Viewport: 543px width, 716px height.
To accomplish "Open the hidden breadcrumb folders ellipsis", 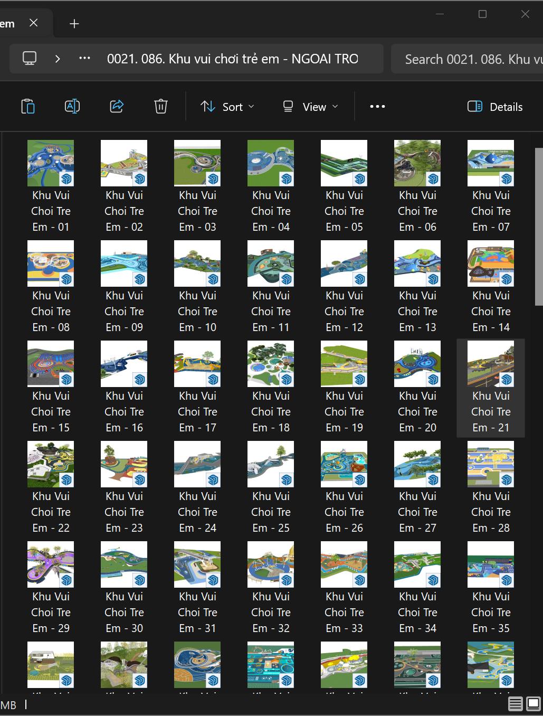I will (84, 58).
